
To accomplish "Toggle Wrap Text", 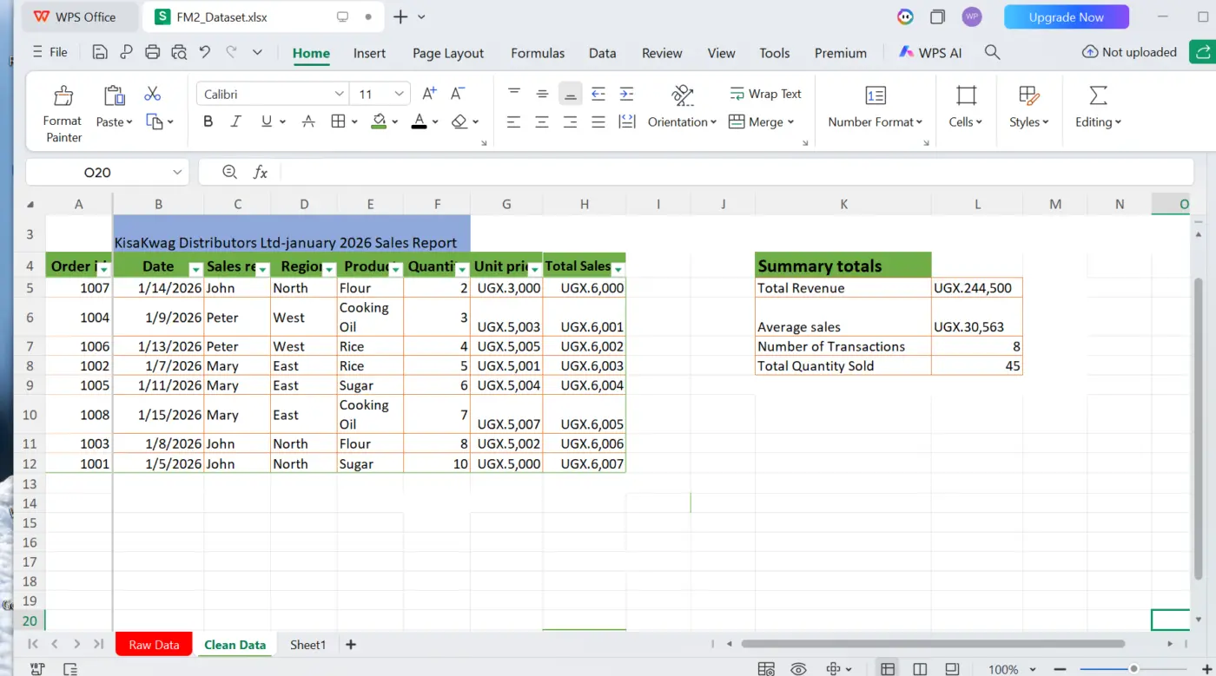I will tap(765, 94).
